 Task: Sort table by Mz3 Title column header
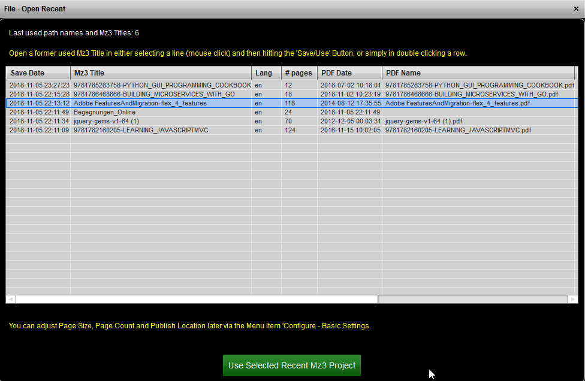point(161,73)
